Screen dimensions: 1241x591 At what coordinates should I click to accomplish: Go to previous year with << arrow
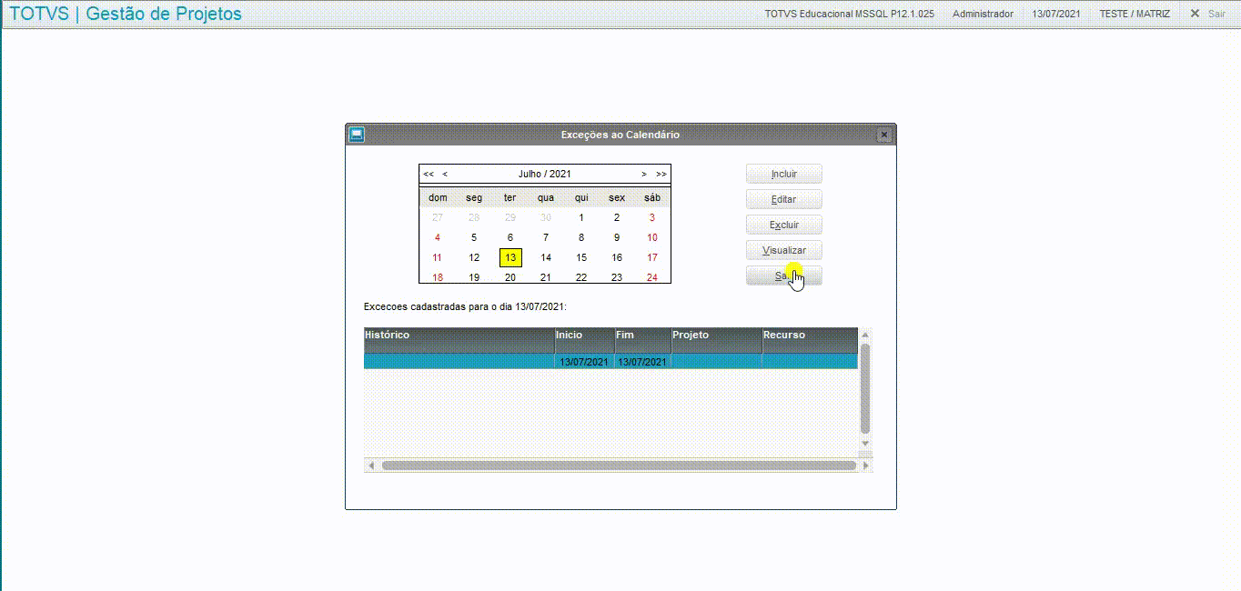[429, 174]
